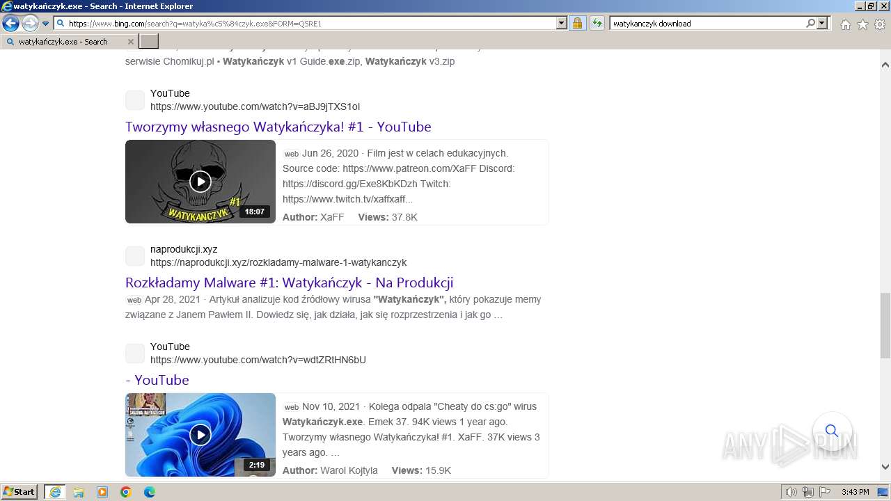The image size is (891, 501).
Task: Click the 'Apr 28, 2021' article snippet text
Action: [x=333, y=307]
